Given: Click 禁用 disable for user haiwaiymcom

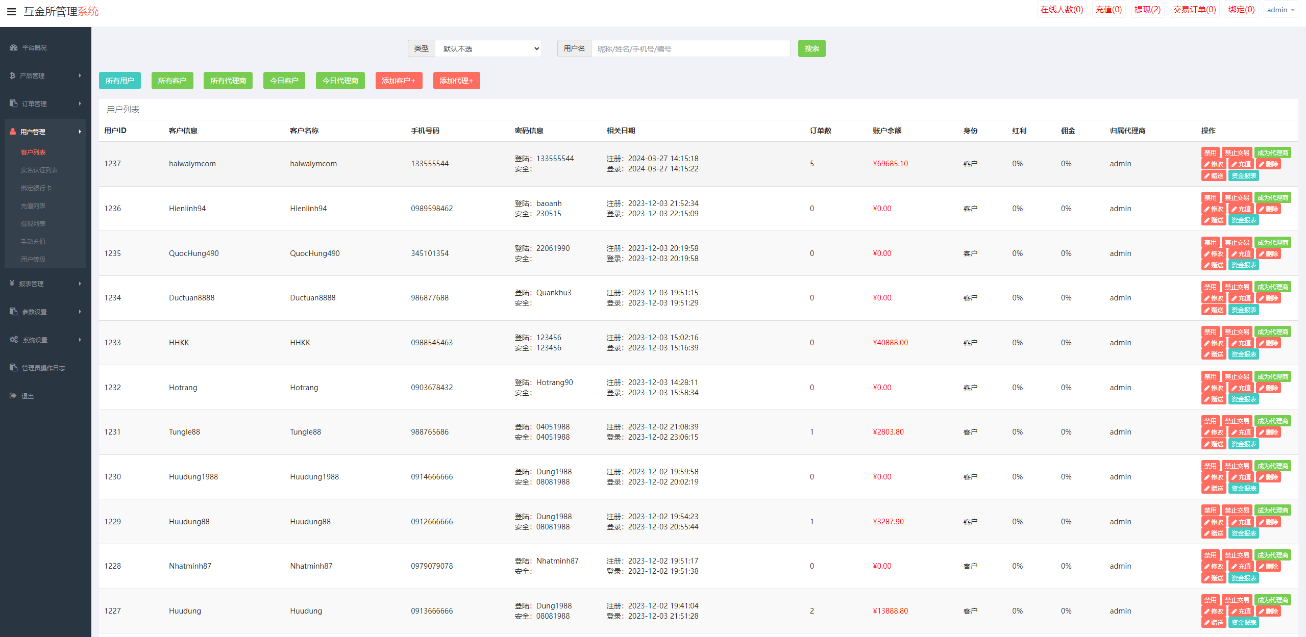Looking at the screenshot, I should (x=1210, y=153).
